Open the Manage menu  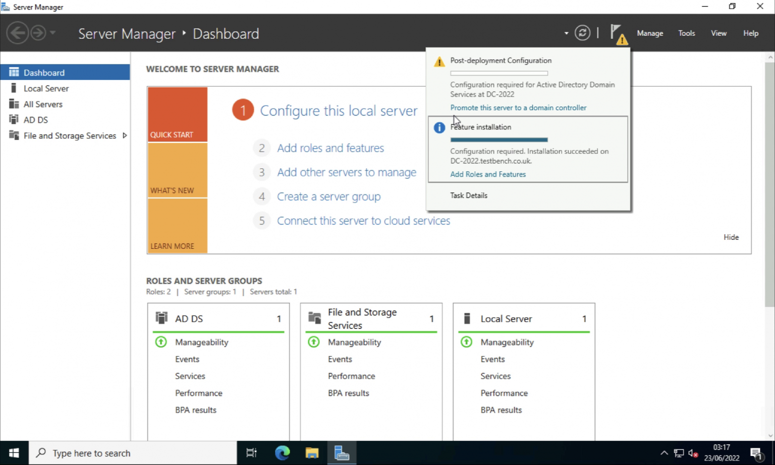pyautogui.click(x=649, y=33)
